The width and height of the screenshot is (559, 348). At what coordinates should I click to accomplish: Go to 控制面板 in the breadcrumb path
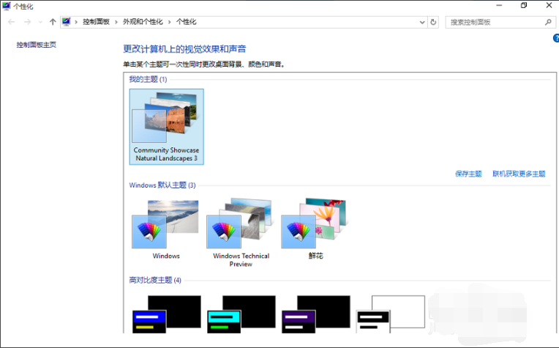coord(96,22)
